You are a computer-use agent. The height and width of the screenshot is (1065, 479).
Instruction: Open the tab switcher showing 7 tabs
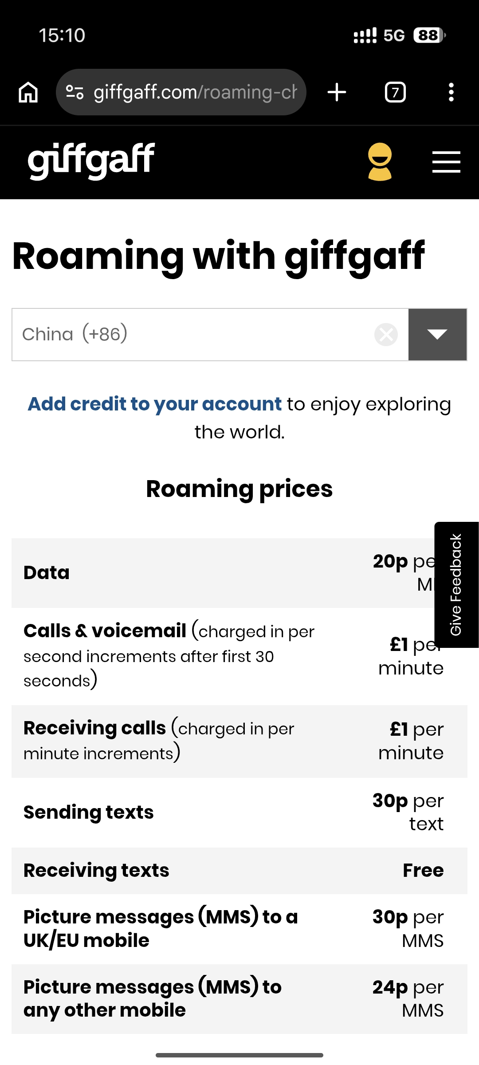coord(395,92)
